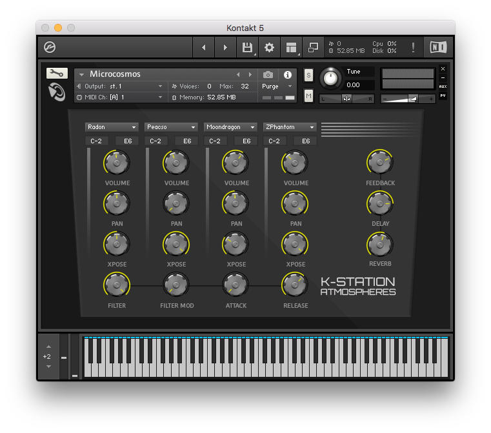Click the RELEASE knob

click(295, 285)
